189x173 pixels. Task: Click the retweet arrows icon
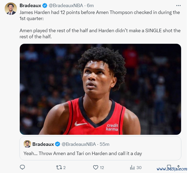click(x=59, y=167)
